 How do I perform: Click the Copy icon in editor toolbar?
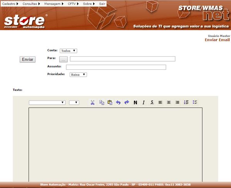[x=102, y=102]
